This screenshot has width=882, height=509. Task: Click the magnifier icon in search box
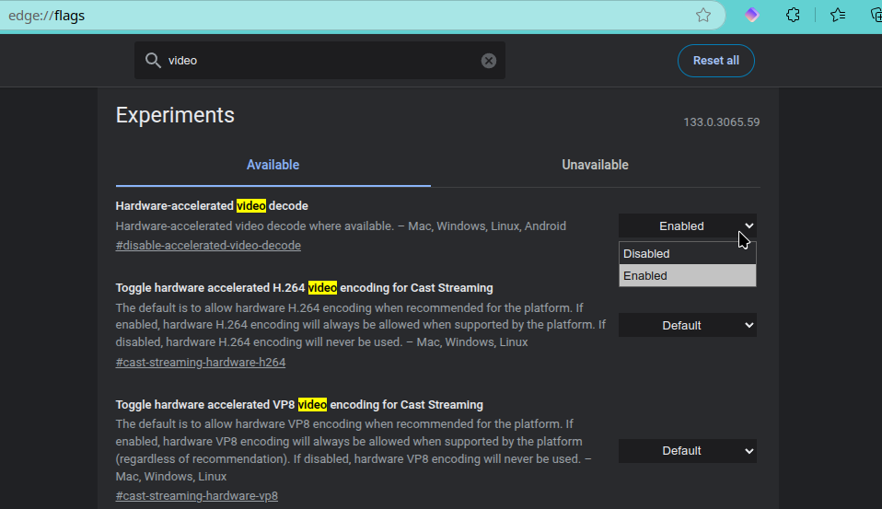(x=153, y=61)
